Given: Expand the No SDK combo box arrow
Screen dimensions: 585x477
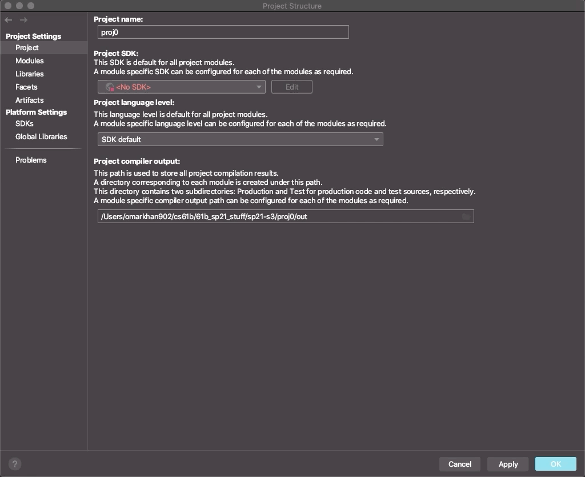Looking at the screenshot, I should coord(259,87).
